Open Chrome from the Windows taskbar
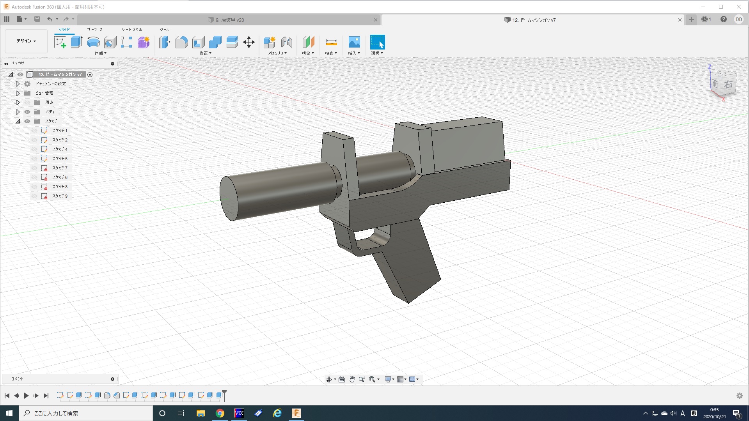The height and width of the screenshot is (421, 749). pos(220,413)
